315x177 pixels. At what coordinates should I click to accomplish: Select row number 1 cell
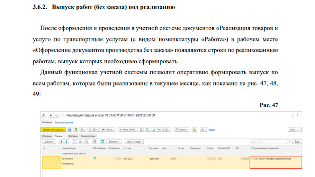(x=51, y=162)
